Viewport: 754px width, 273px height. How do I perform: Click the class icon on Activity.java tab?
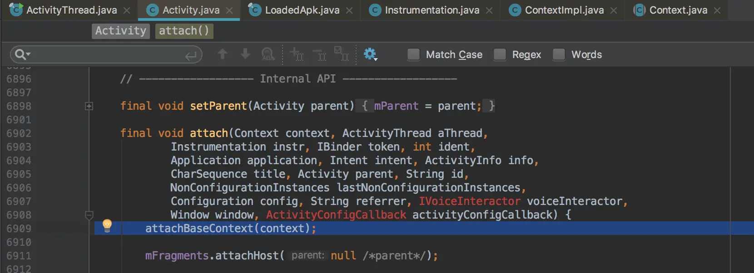[153, 10]
